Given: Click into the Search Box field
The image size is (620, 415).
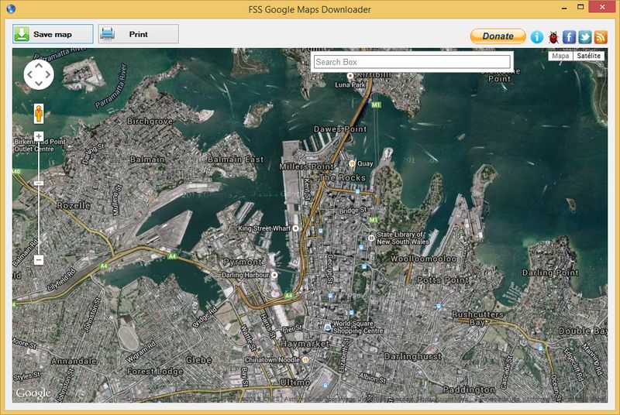Looking at the screenshot, I should pos(412,62).
